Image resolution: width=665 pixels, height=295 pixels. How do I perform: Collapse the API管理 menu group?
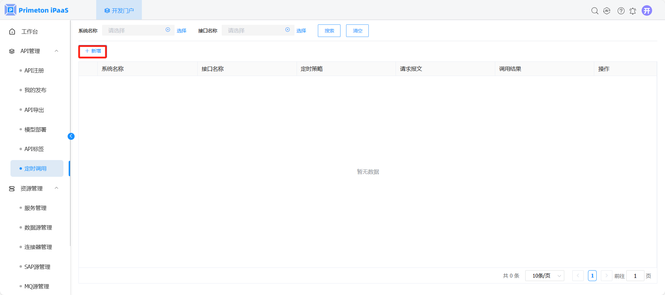pos(56,51)
